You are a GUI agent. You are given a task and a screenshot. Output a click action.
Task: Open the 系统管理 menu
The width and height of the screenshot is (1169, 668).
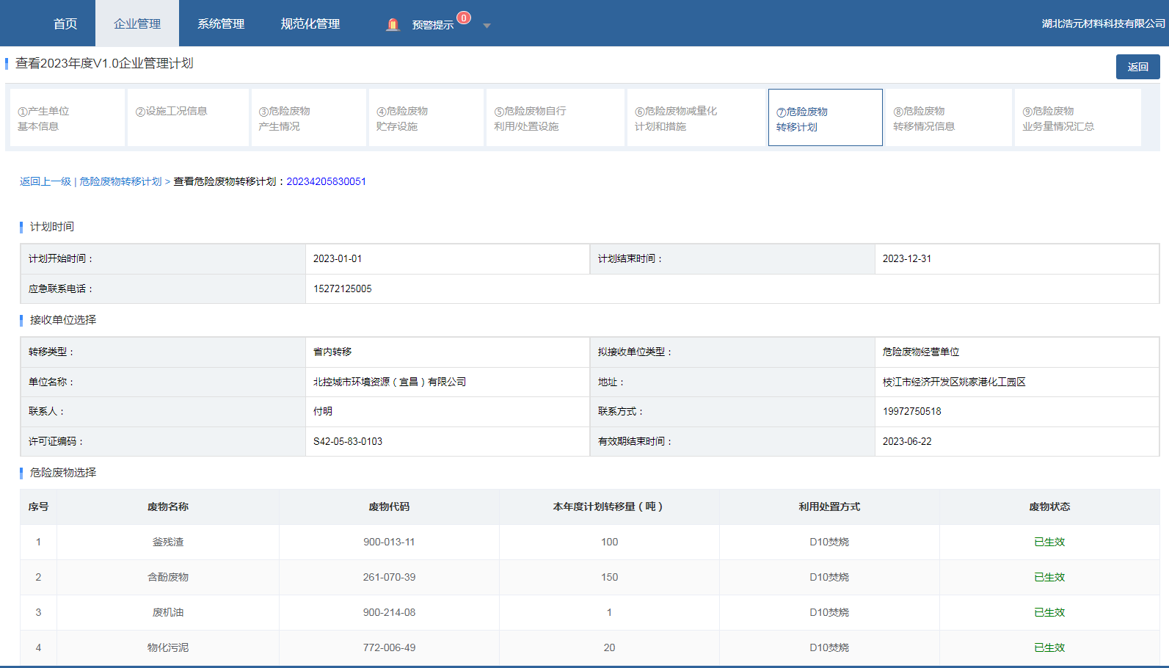pos(221,23)
